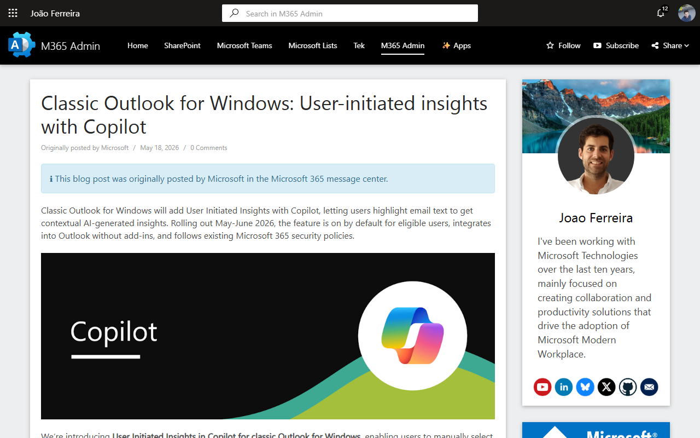Open notifications bell with 12 badge

pyautogui.click(x=661, y=13)
